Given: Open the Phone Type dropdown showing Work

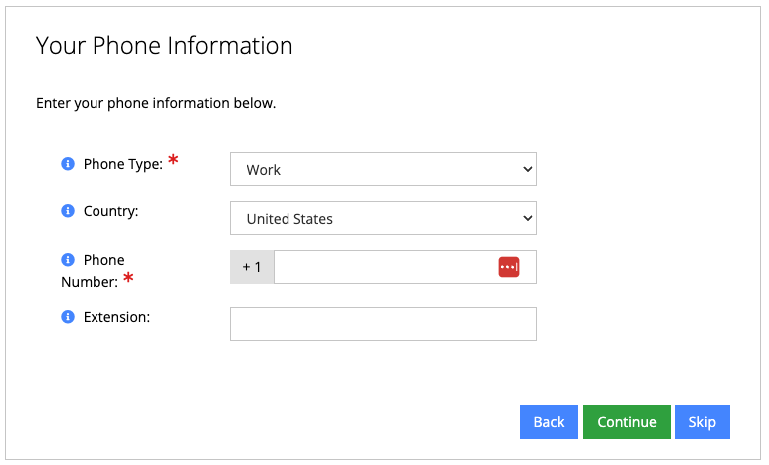Looking at the screenshot, I should [383, 170].
